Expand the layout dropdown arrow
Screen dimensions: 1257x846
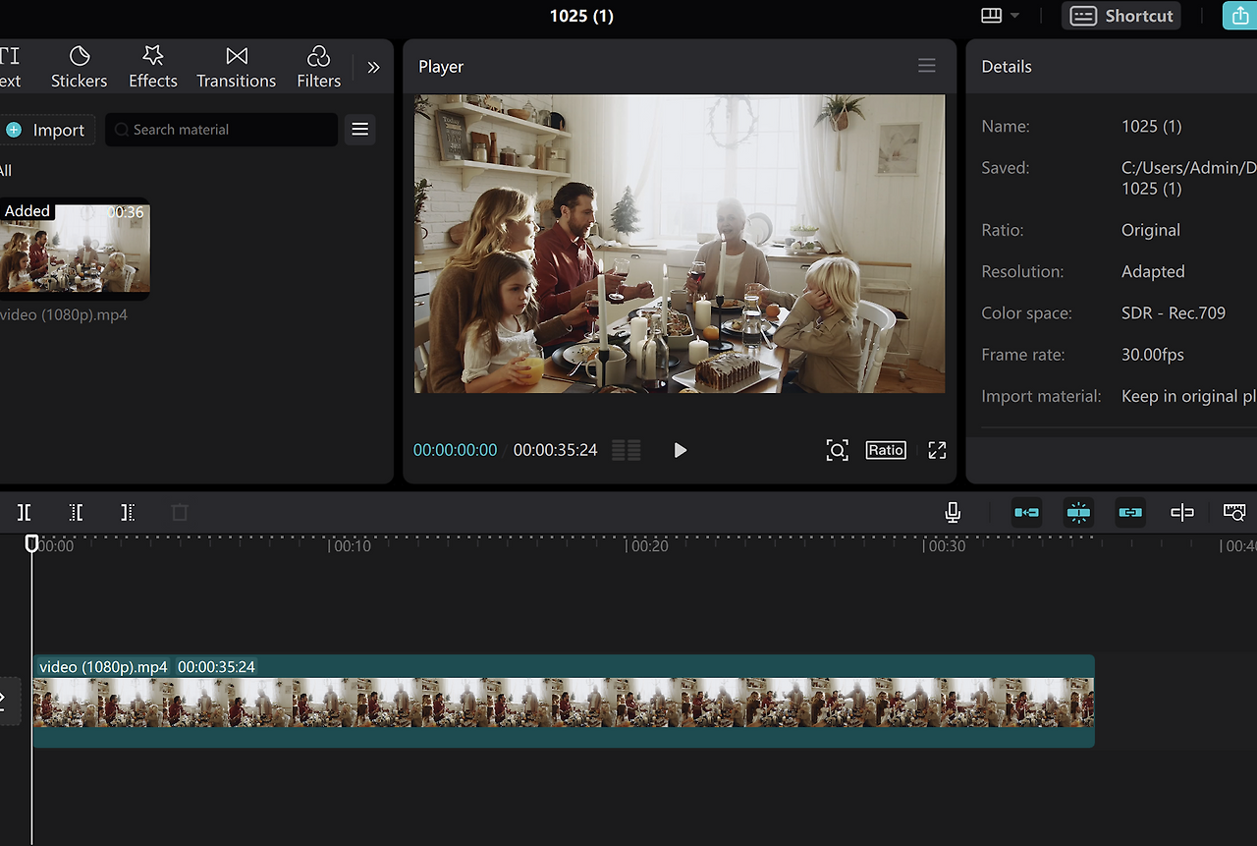1014,16
